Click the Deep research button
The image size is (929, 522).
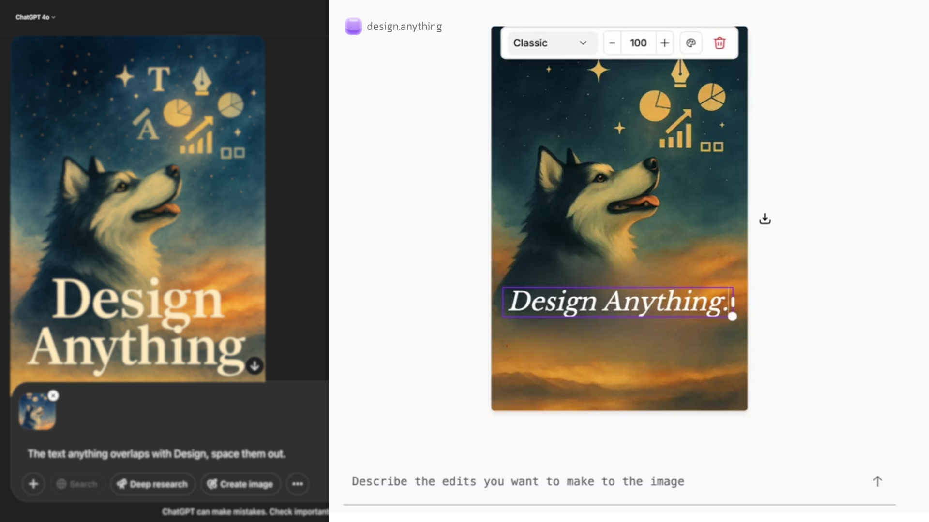(152, 484)
